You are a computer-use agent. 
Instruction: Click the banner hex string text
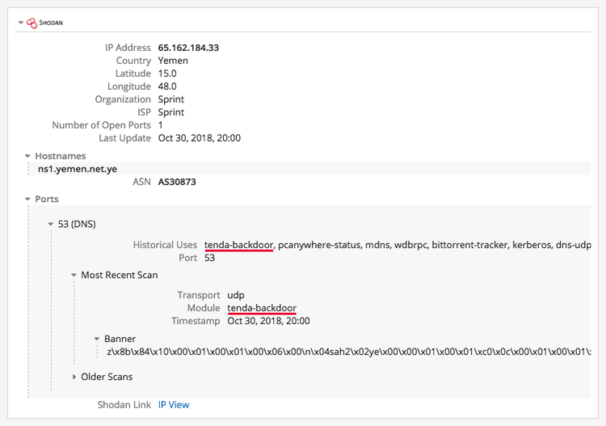[347, 352]
